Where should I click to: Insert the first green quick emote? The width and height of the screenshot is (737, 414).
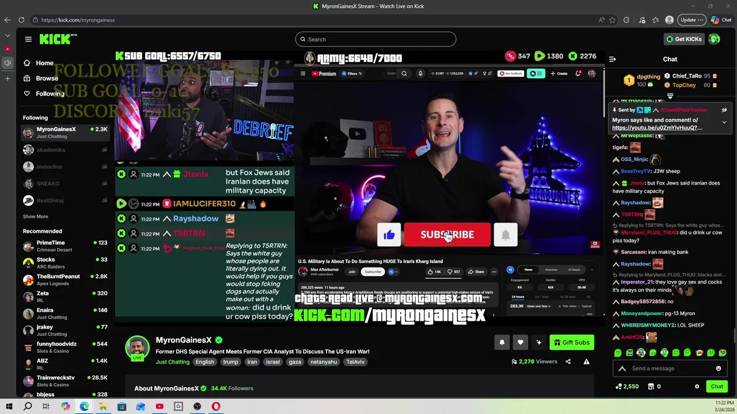[x=618, y=352]
